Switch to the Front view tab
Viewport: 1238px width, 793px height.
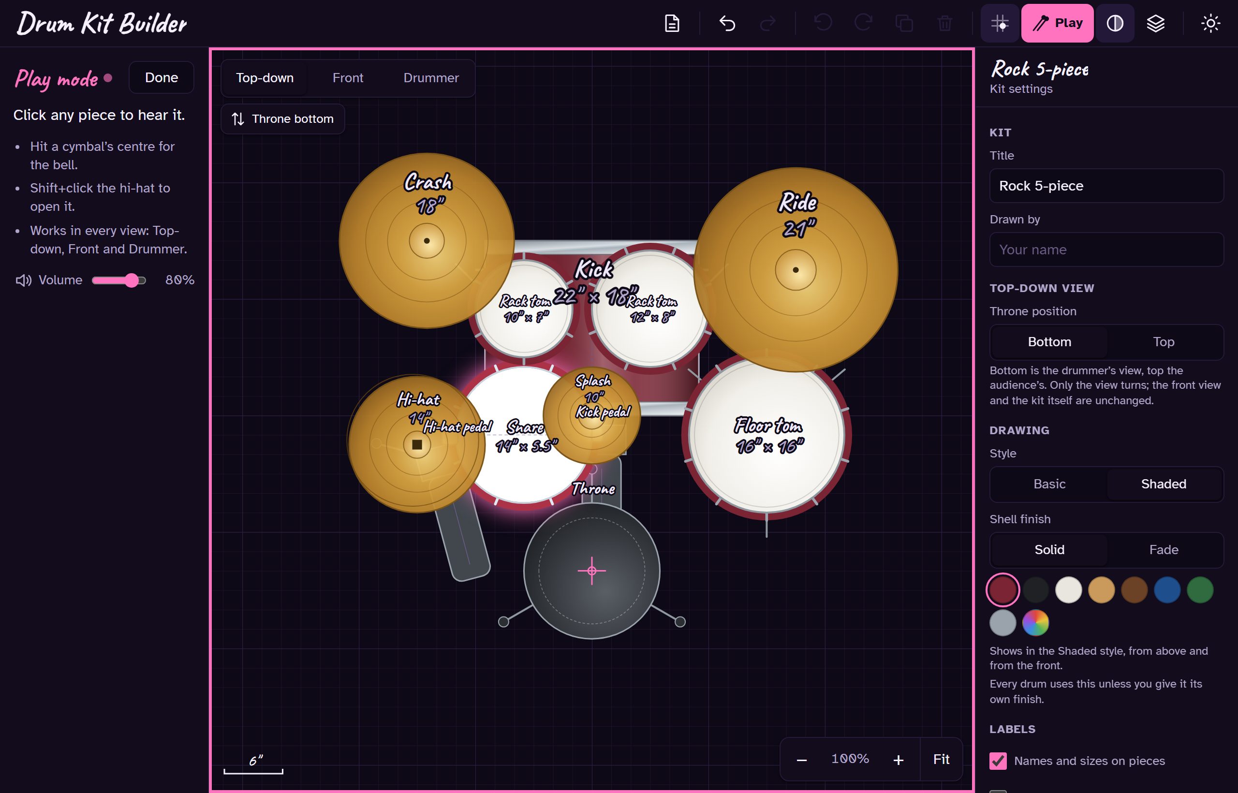pos(348,78)
